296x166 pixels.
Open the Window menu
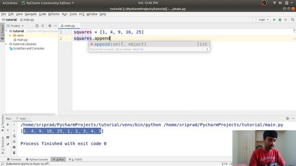(92, 14)
